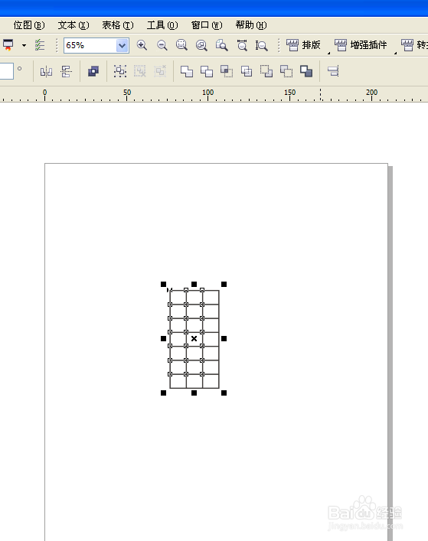Click the middle-left selection handle
Image resolution: width=428 pixels, height=541 pixels.
point(164,338)
